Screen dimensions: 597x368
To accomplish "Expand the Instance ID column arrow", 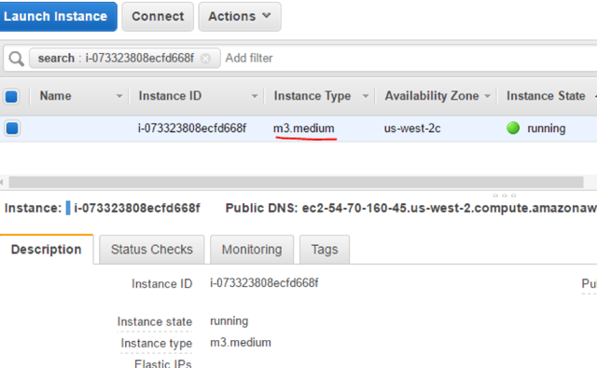I will (x=255, y=96).
